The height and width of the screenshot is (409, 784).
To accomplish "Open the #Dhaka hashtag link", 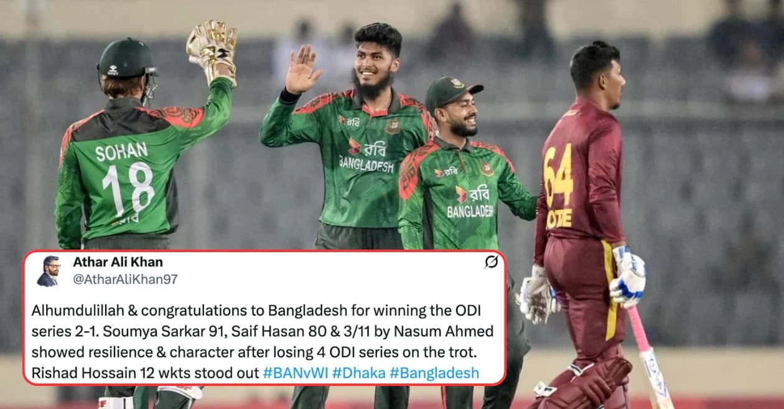I will 358,373.
